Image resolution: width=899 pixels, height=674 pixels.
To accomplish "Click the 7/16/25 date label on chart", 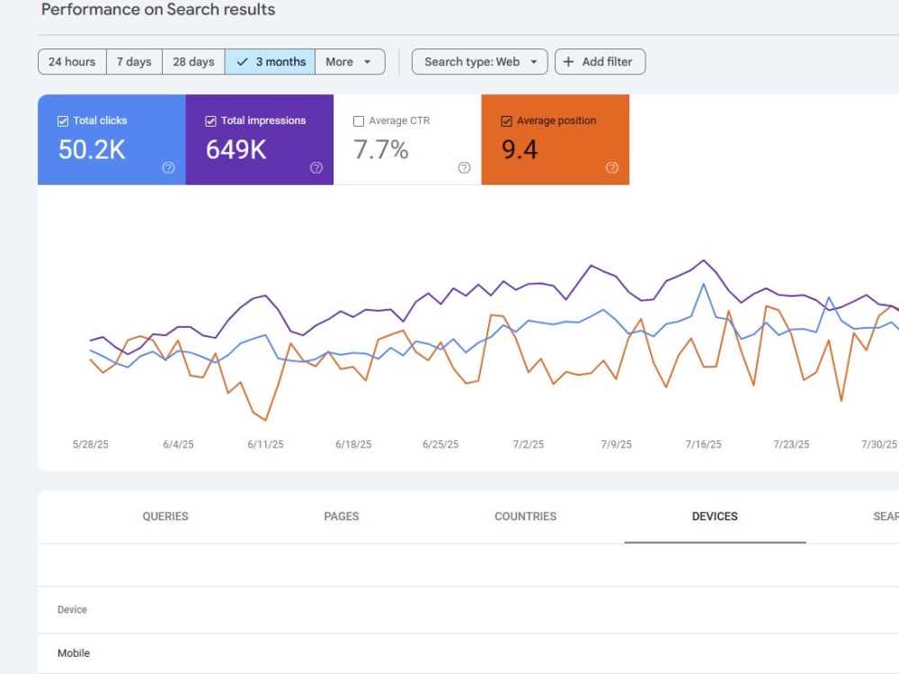I will pyautogui.click(x=704, y=444).
